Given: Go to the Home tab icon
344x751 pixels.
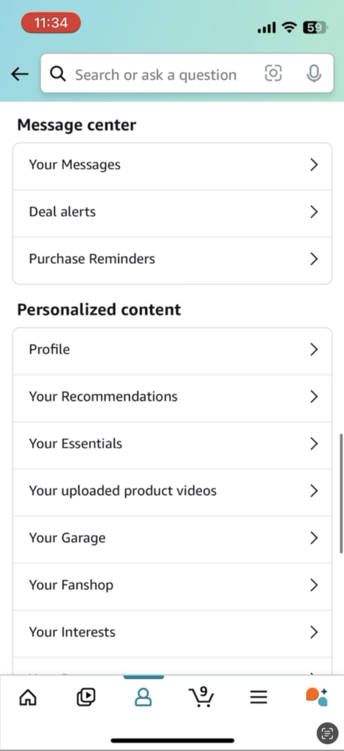Looking at the screenshot, I should (x=28, y=697).
